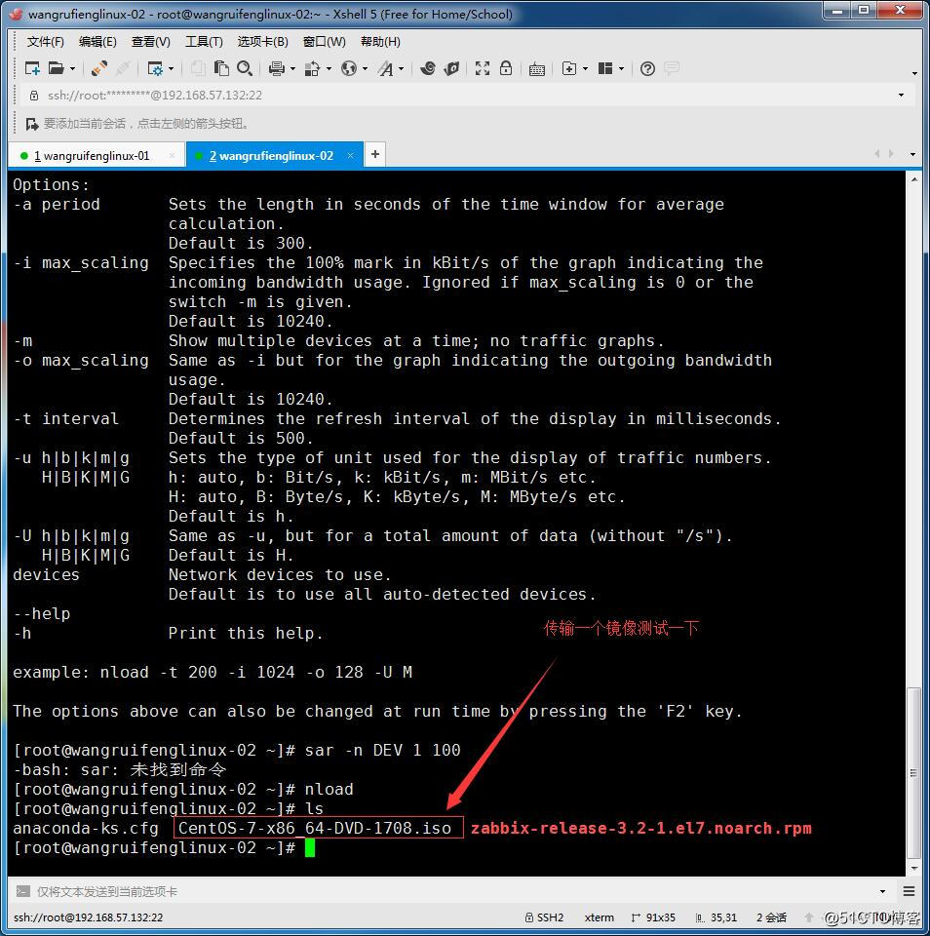This screenshot has height=936, width=930.
Task: Launch Xftp swirl icon in toolbar
Action: (x=427, y=68)
